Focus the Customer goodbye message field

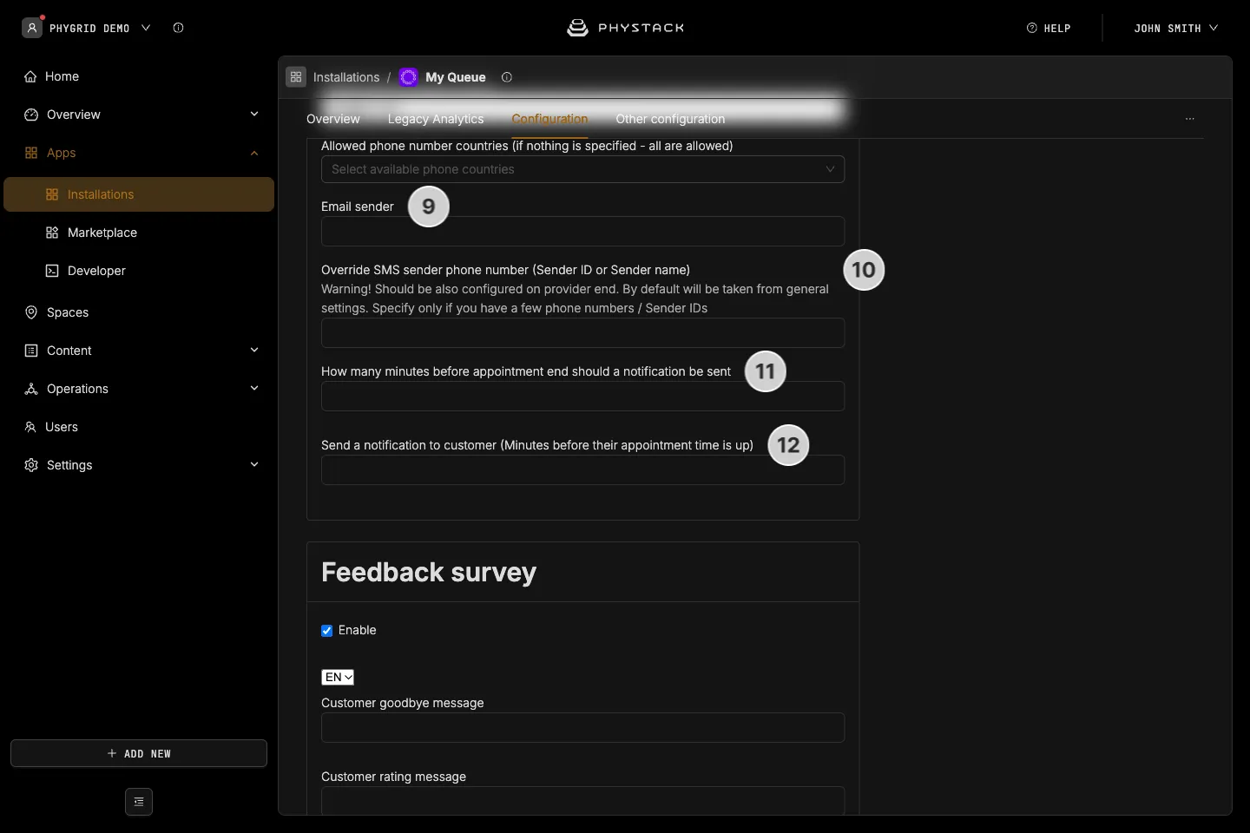click(582, 727)
